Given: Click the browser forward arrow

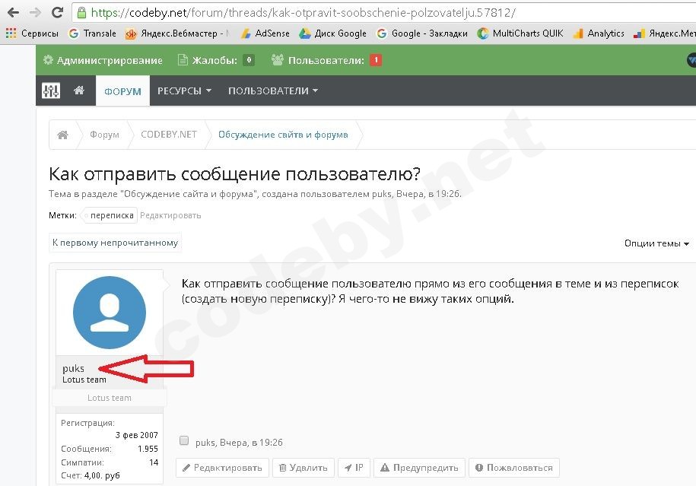Looking at the screenshot, I should tap(35, 12).
